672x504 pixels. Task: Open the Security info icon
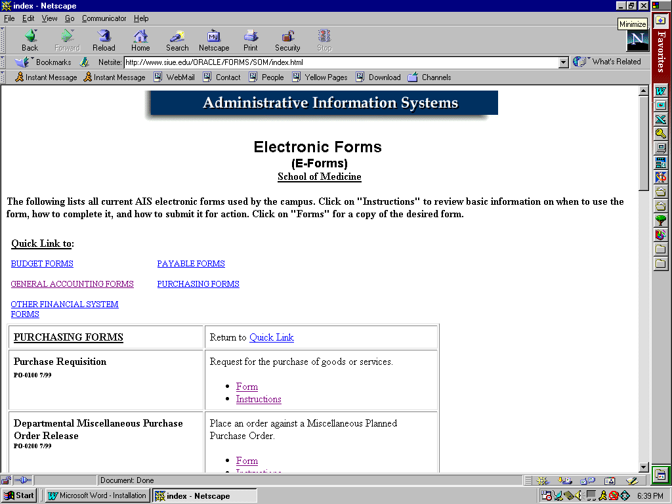click(x=287, y=40)
